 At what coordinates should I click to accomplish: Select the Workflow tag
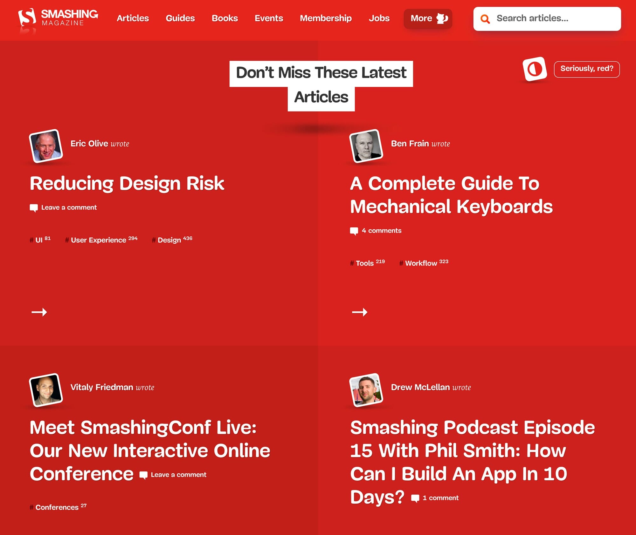424,263
